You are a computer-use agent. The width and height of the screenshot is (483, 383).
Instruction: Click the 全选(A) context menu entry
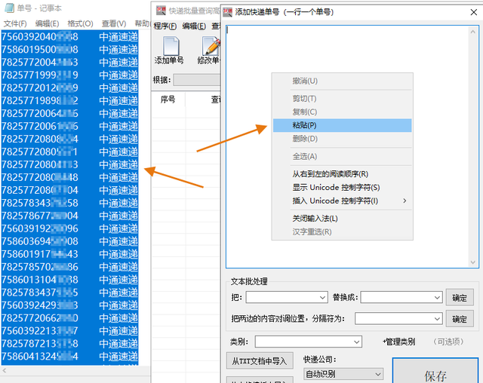pyautogui.click(x=342, y=157)
